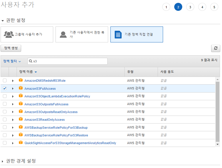Check the AmazonS3ReadOnlyAccess checkbox
The width and height of the screenshot is (222, 168).
point(5,120)
